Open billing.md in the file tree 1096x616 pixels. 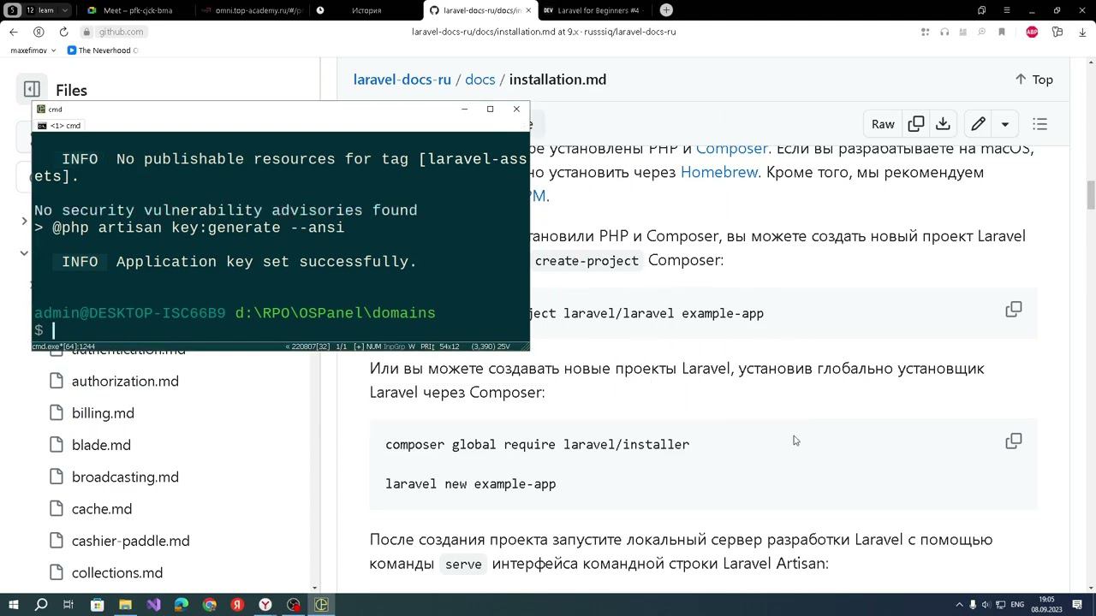(103, 413)
